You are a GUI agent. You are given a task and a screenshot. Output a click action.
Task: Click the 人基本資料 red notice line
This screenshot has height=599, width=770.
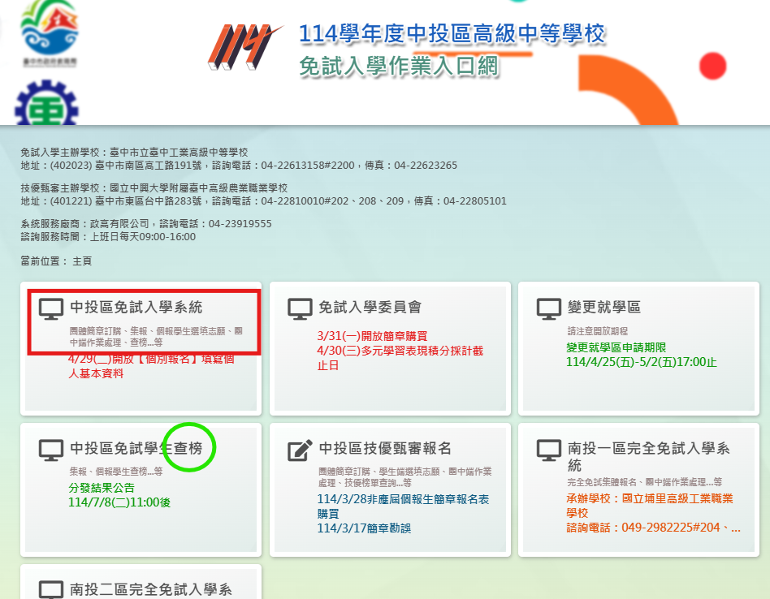[x=96, y=374]
